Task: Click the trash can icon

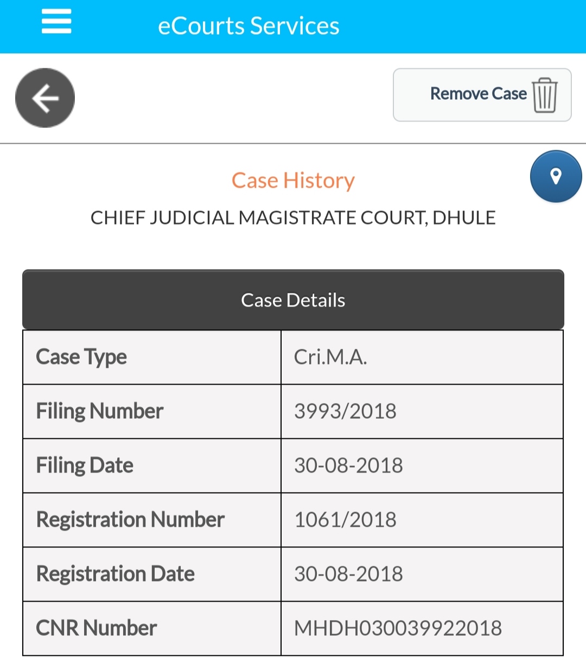Action: coord(545,95)
